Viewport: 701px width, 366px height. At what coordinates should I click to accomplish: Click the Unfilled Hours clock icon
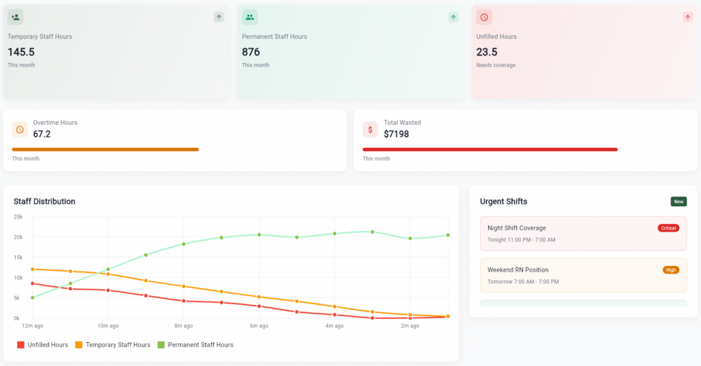click(x=484, y=17)
